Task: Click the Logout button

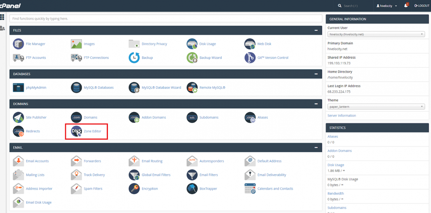Action: (x=422, y=6)
